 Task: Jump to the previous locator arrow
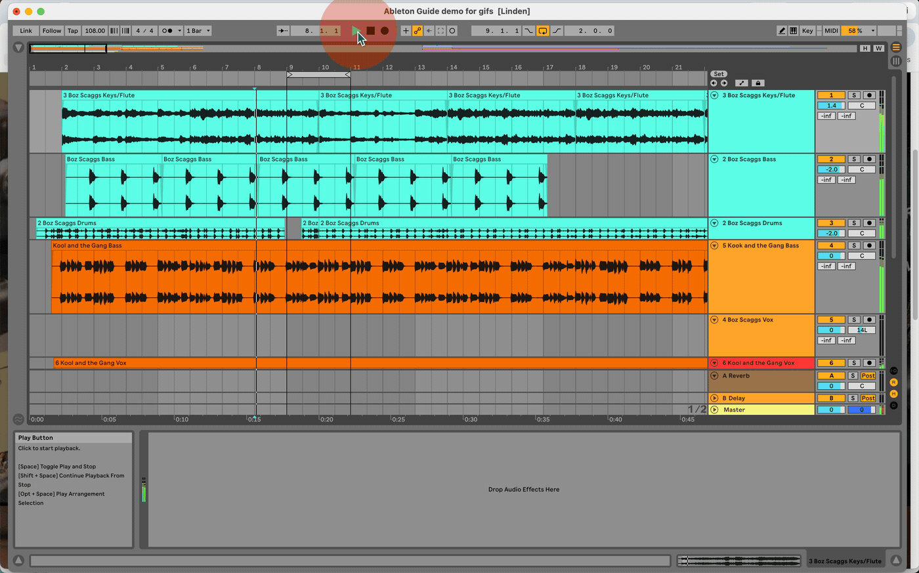click(714, 83)
